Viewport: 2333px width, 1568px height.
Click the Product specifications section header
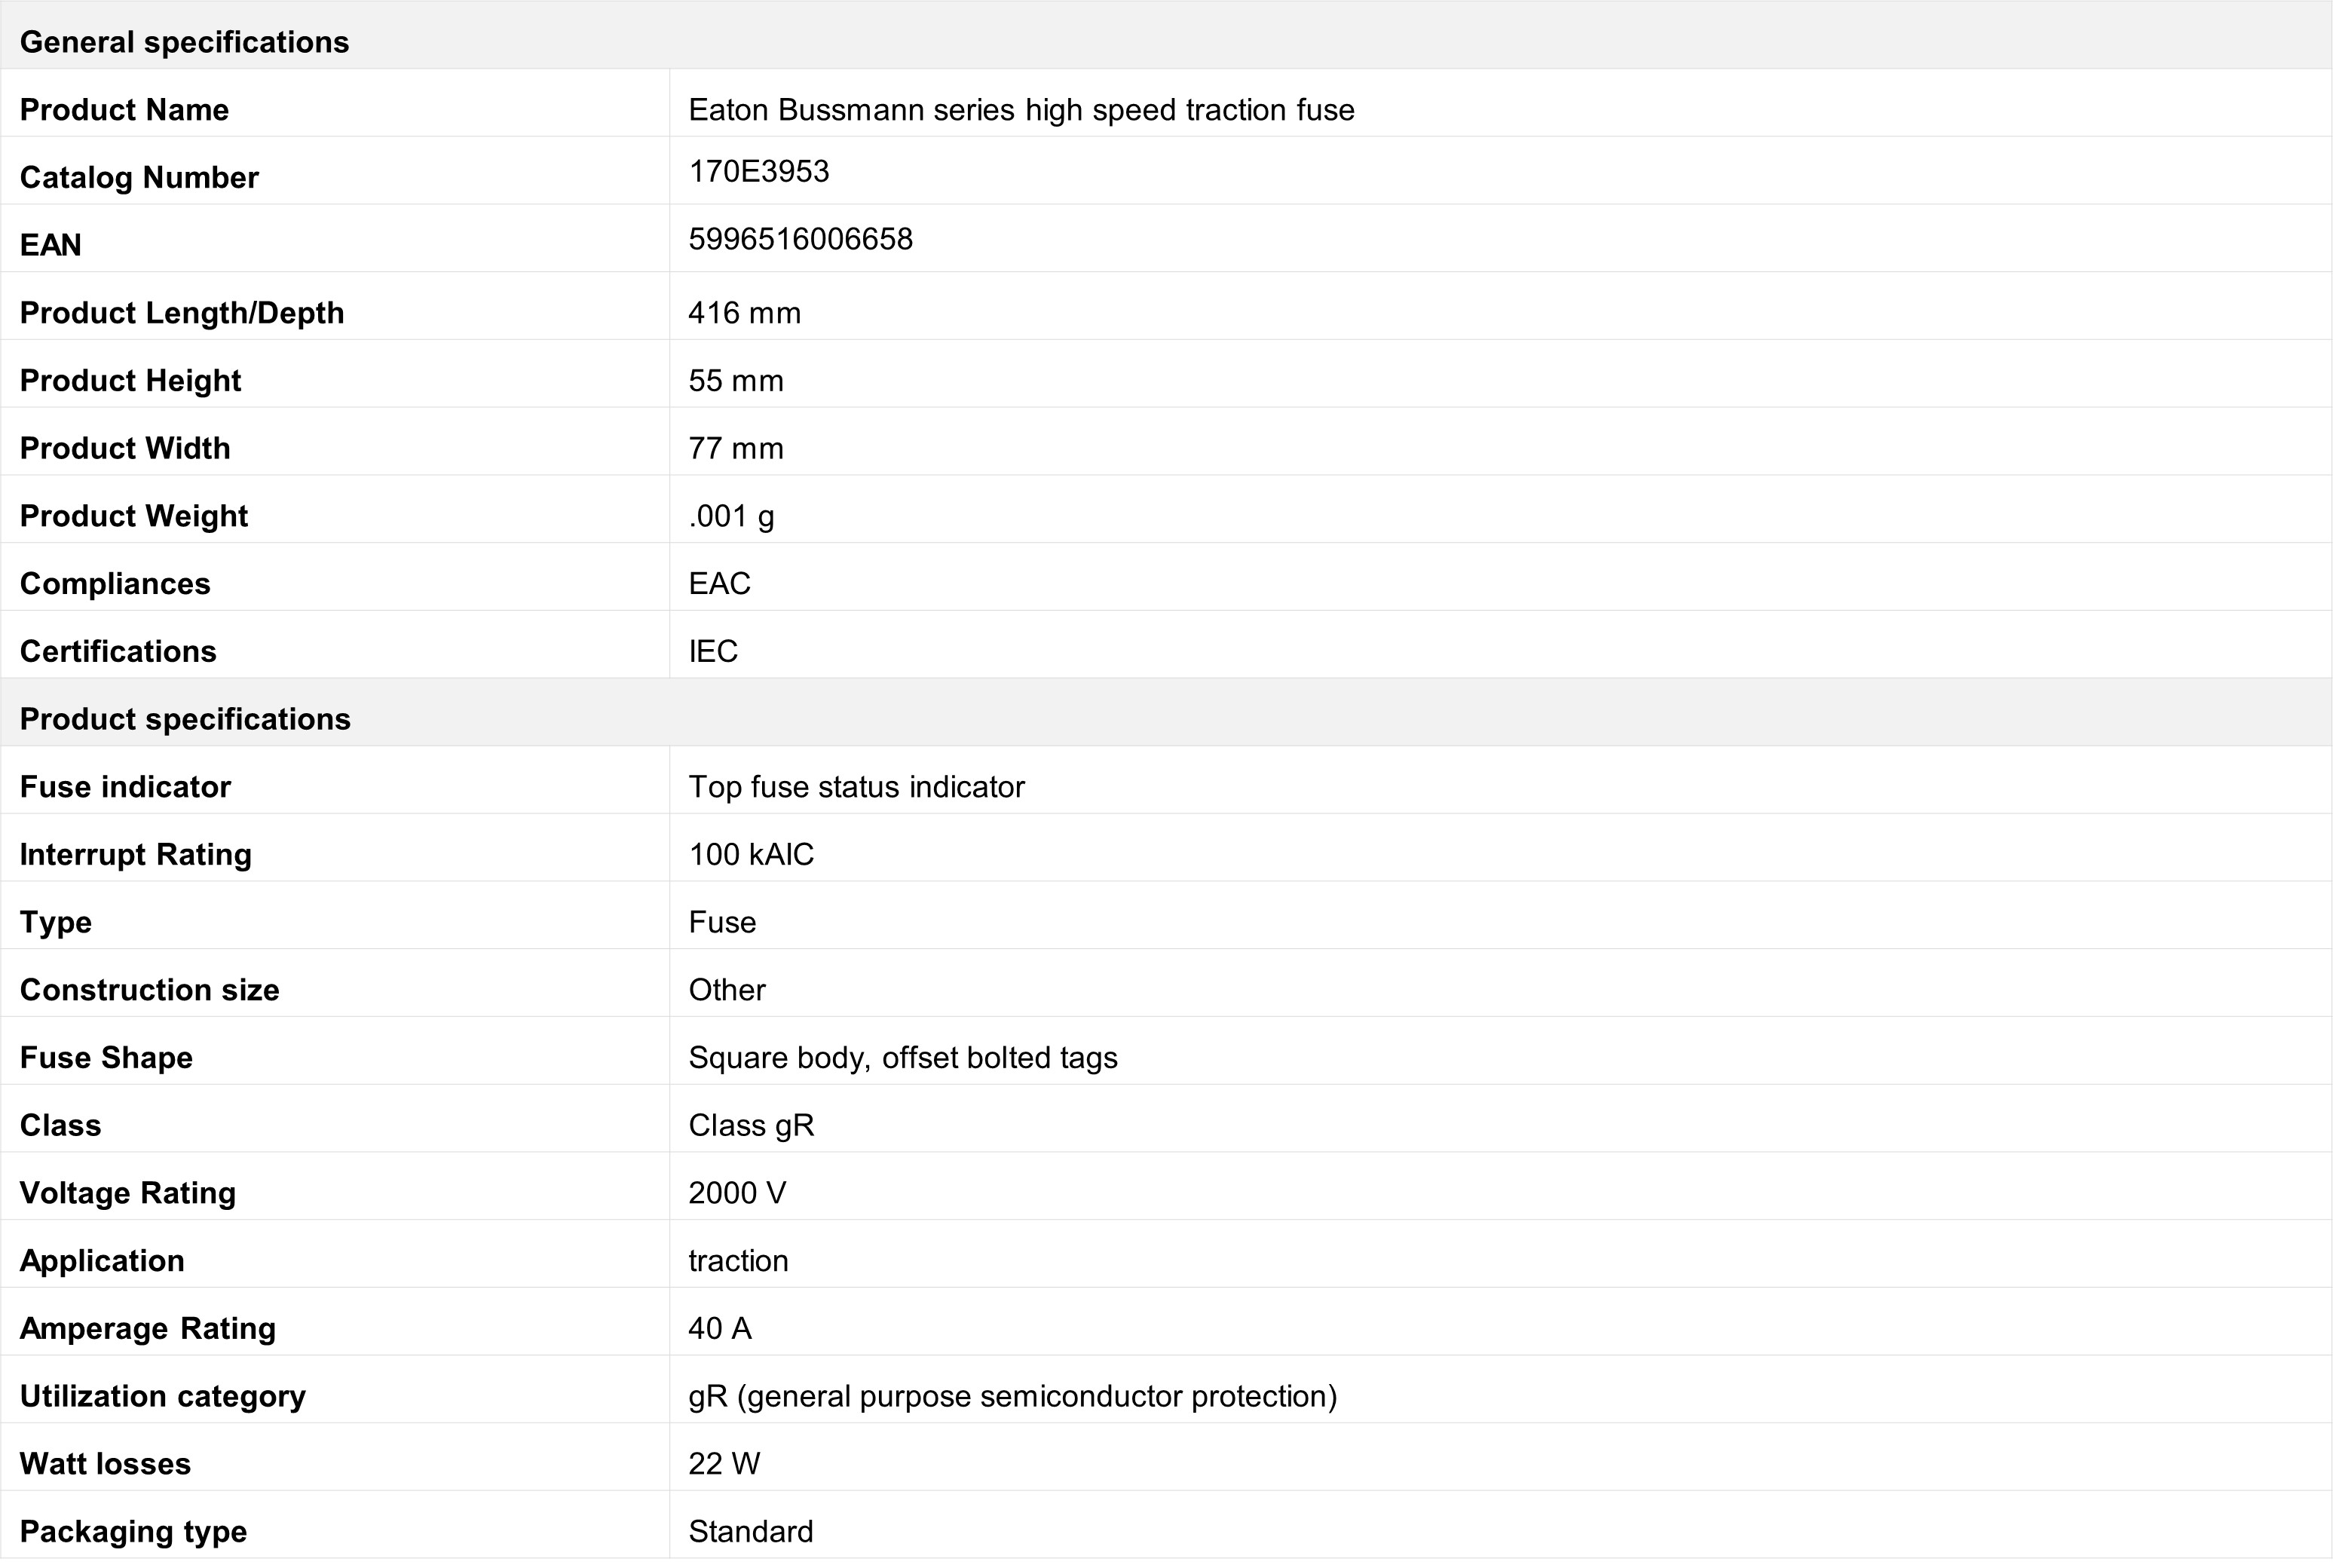coord(185,719)
